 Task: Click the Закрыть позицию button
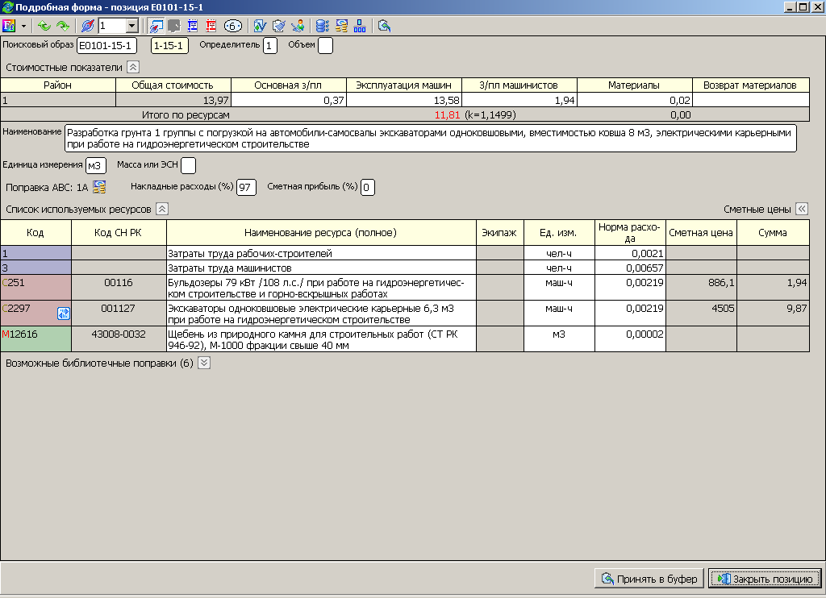[x=765, y=579]
